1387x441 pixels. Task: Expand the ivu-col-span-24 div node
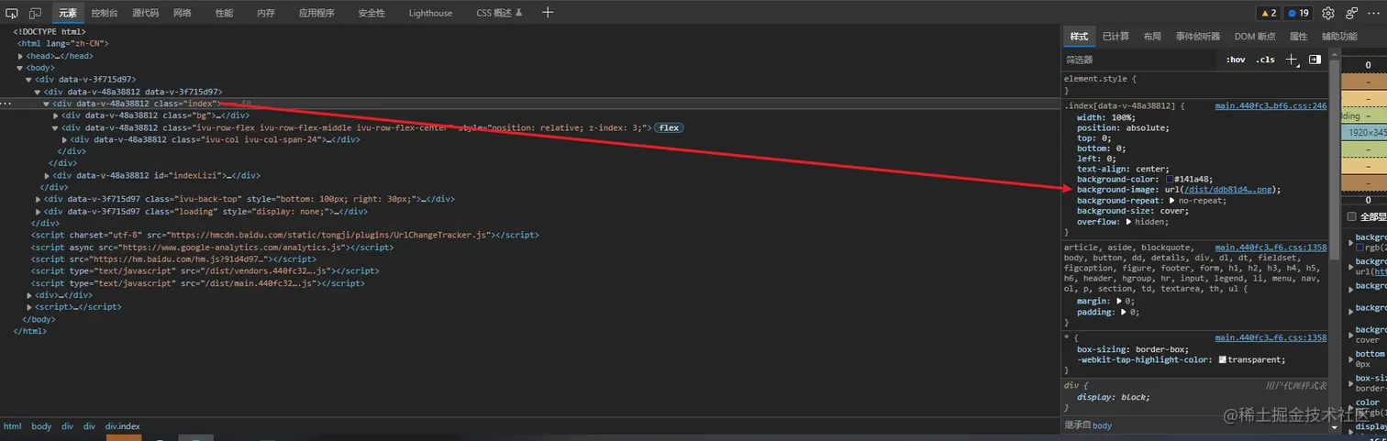tap(64, 139)
